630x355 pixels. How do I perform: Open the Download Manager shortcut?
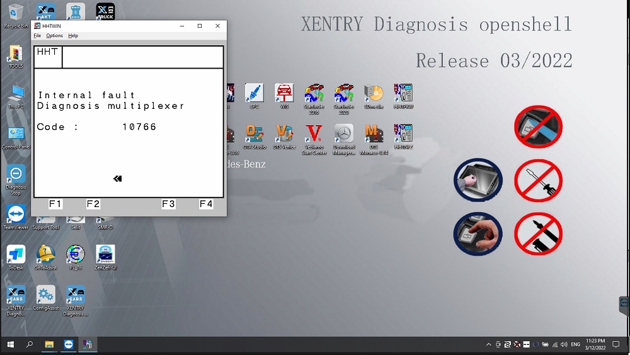343,139
